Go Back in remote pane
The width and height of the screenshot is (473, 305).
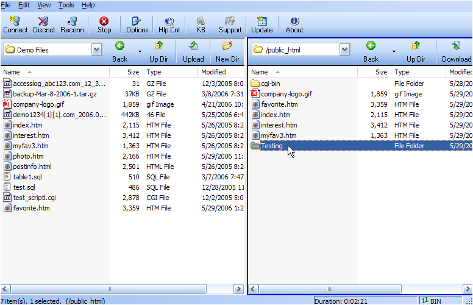(371, 52)
